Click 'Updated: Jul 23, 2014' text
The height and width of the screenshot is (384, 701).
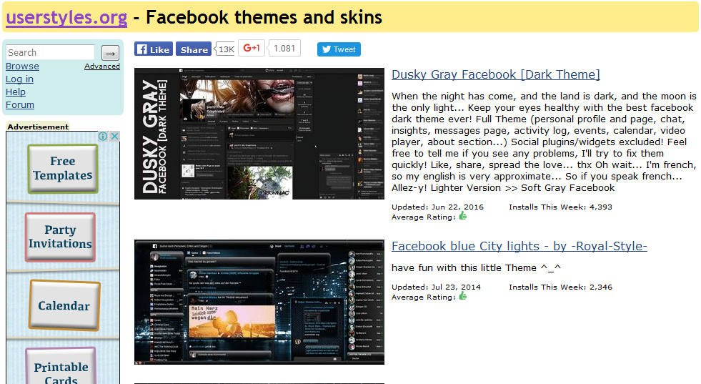pos(437,287)
